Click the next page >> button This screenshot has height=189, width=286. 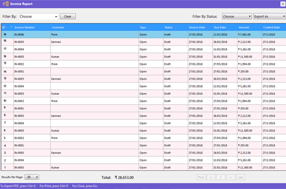click(x=231, y=177)
